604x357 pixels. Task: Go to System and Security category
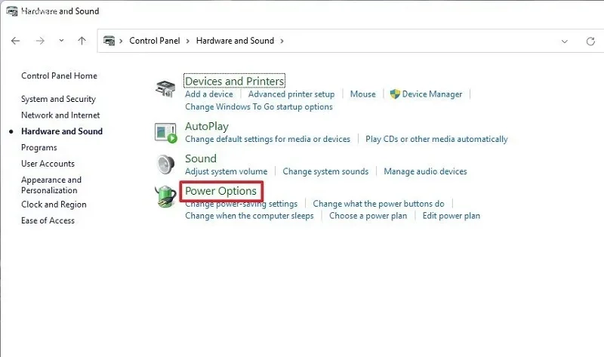[58, 99]
